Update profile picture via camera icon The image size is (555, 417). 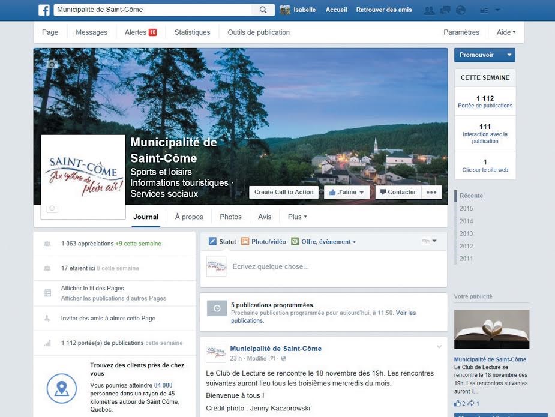click(52, 208)
